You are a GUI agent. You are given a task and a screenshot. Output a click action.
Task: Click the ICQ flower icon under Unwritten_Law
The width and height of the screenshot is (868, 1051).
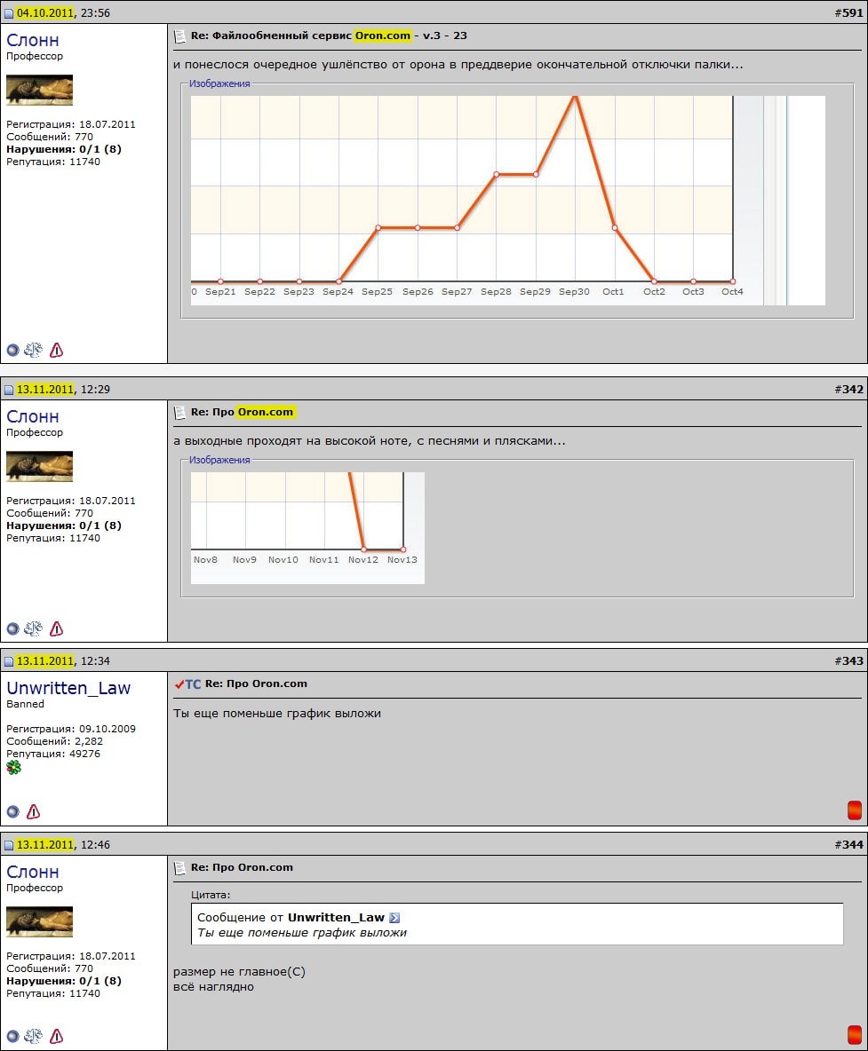pyautogui.click(x=13, y=768)
